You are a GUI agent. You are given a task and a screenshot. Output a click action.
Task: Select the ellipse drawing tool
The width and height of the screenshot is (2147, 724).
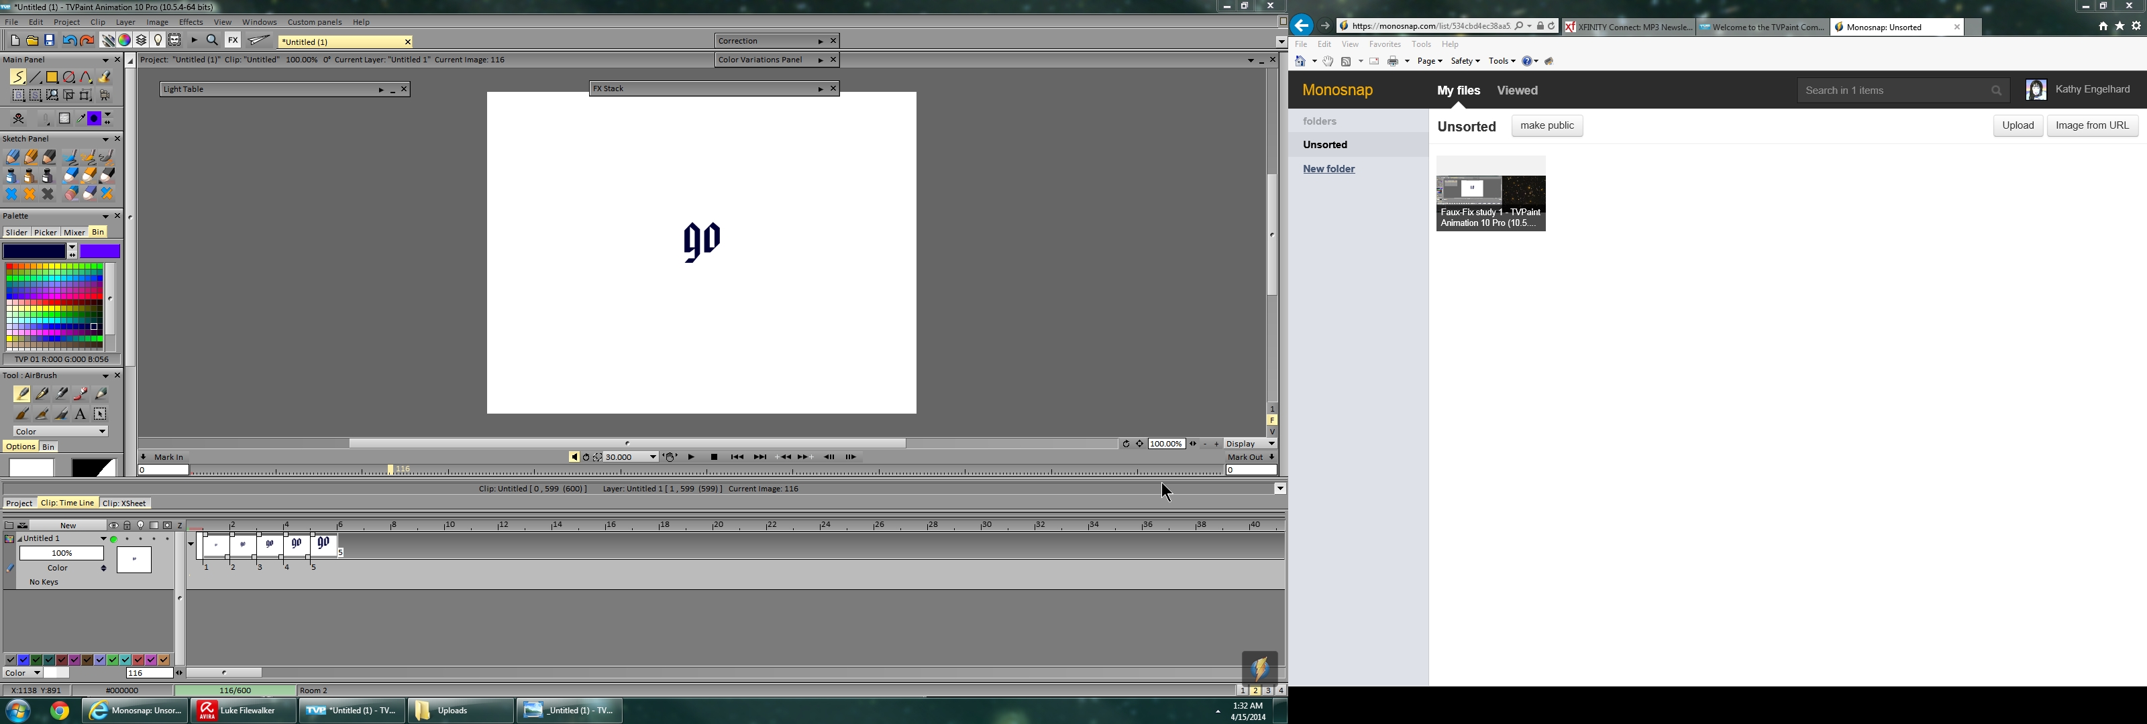click(70, 76)
